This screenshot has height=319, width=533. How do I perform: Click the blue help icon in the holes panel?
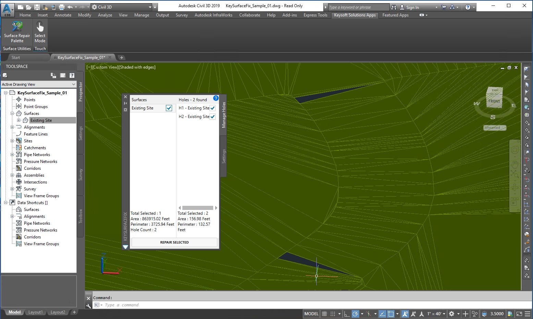click(216, 98)
